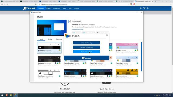Click the wallpaper icon on Crystal style

[135, 50]
